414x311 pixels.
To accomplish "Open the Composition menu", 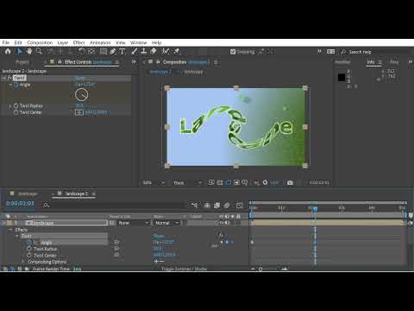I will tap(40, 42).
